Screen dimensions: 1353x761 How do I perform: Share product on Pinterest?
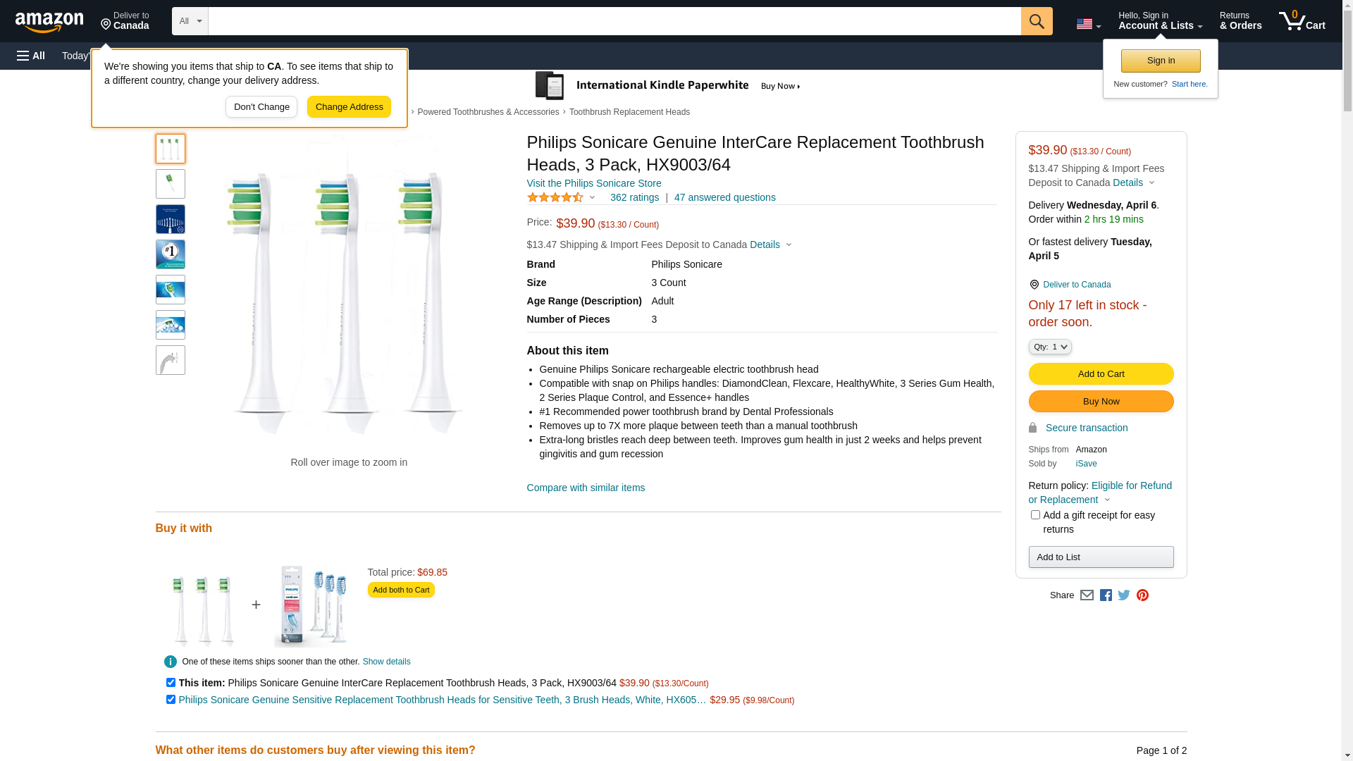(x=1142, y=595)
